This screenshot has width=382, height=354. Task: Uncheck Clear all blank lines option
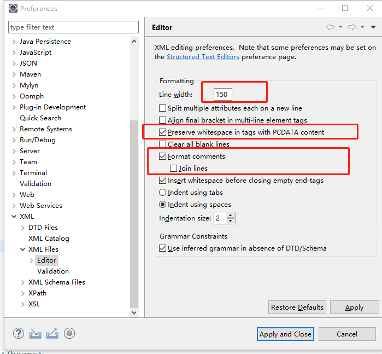pos(163,144)
